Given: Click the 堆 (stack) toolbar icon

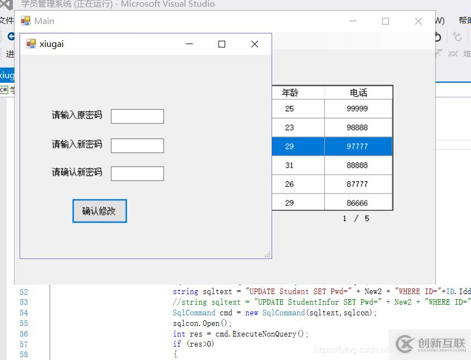Looking at the screenshot, I should pos(468,53).
